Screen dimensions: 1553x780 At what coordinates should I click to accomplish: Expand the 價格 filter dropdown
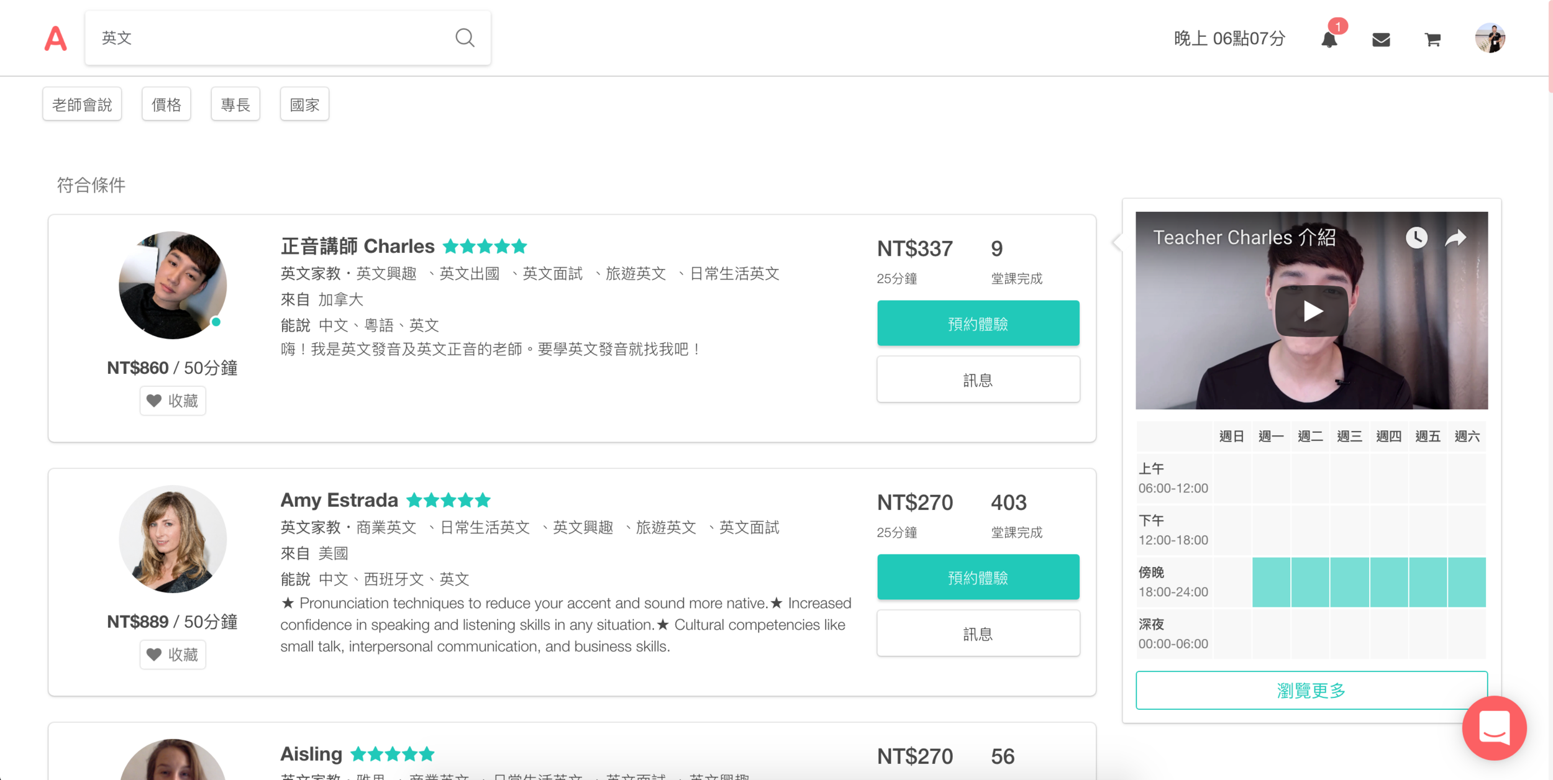click(x=166, y=104)
